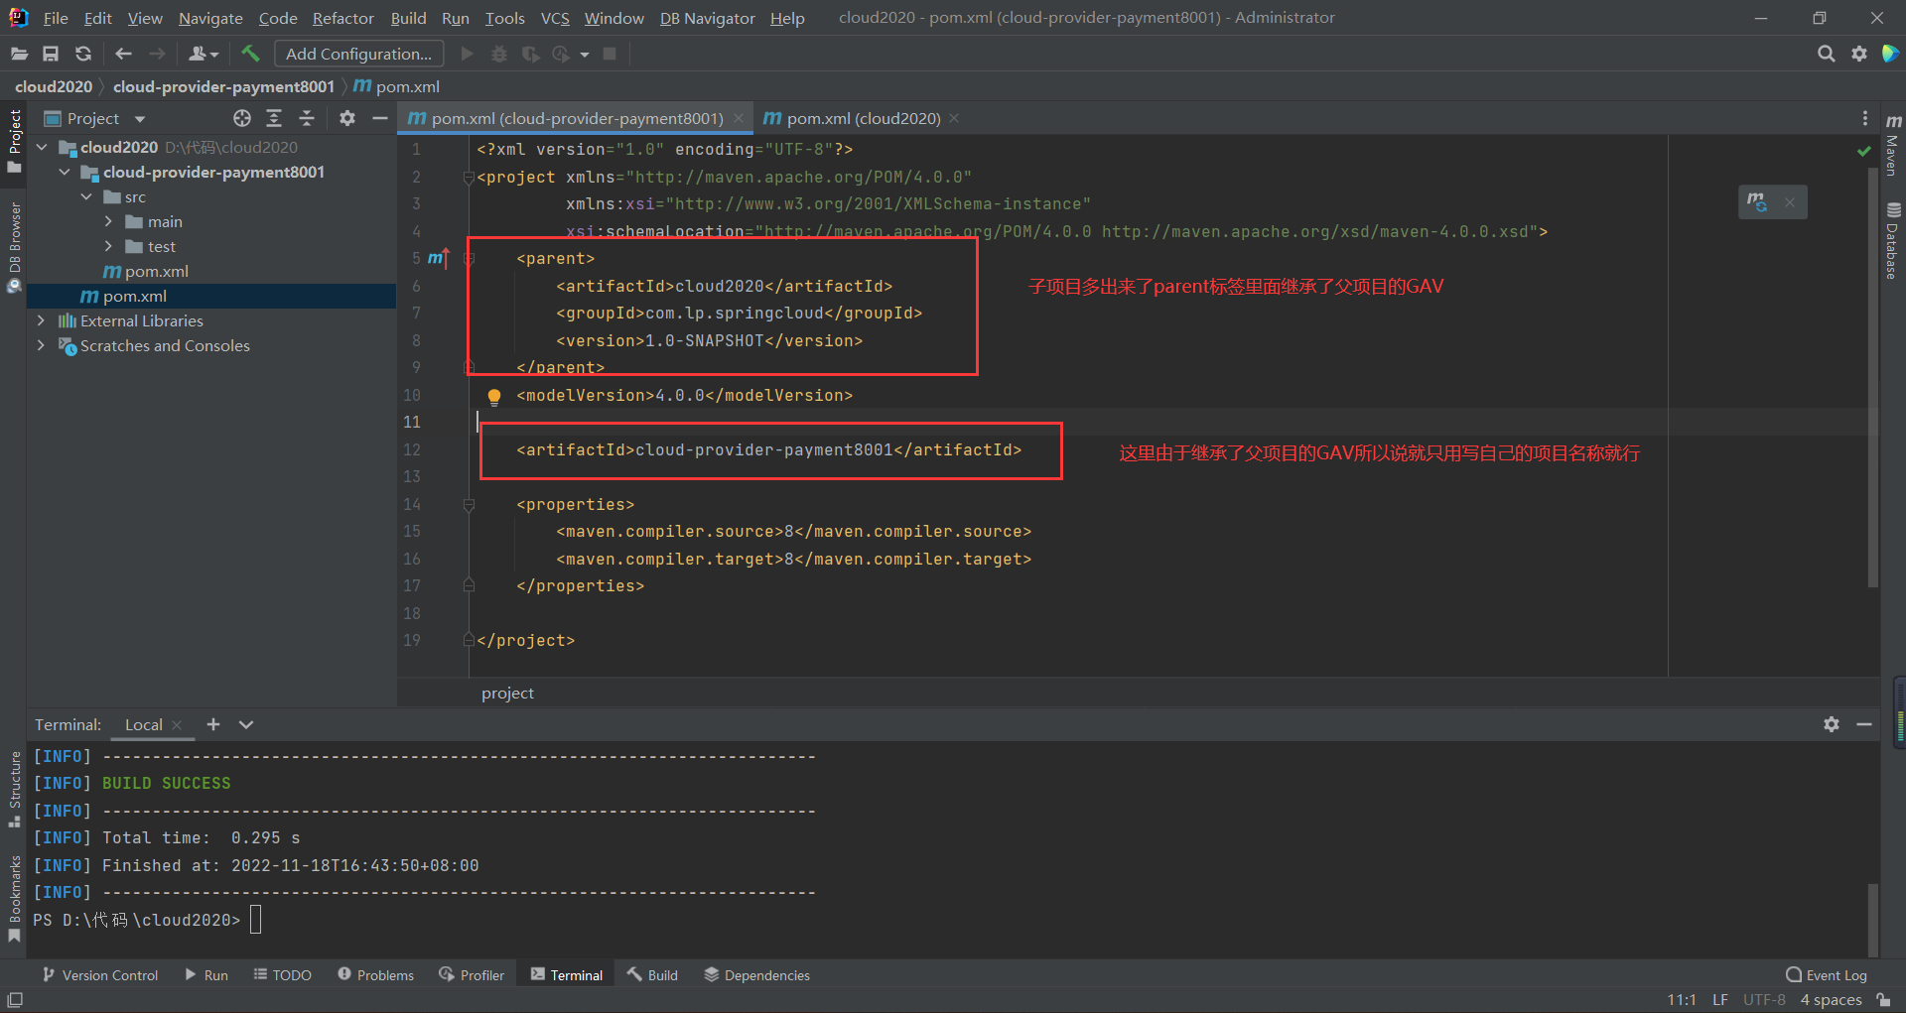Viewport: 1906px width, 1013px height.
Task: Switch to pom.xml (cloud2020) tab
Action: pos(862,118)
